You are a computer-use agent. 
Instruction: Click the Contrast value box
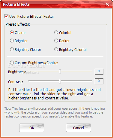click(99, 81)
